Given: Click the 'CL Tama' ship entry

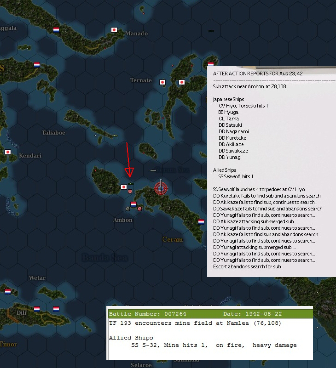Looking at the screenshot, I should (229, 119).
